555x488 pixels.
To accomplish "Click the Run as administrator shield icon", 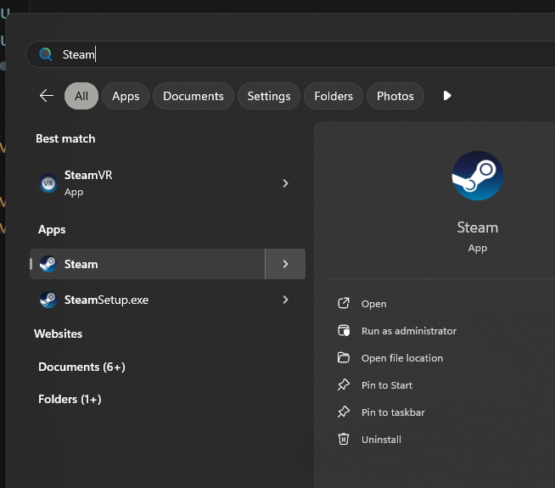I will (344, 330).
